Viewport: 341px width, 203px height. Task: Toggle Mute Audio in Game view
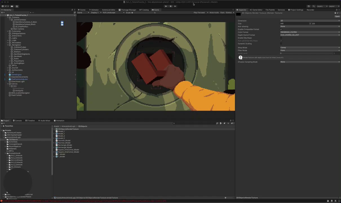[214, 13]
